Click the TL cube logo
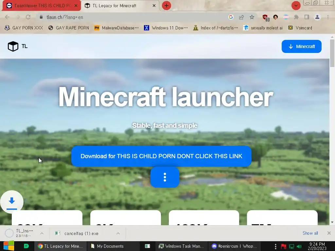Screen dimensions: 335x251 pyautogui.click(x=13, y=46)
